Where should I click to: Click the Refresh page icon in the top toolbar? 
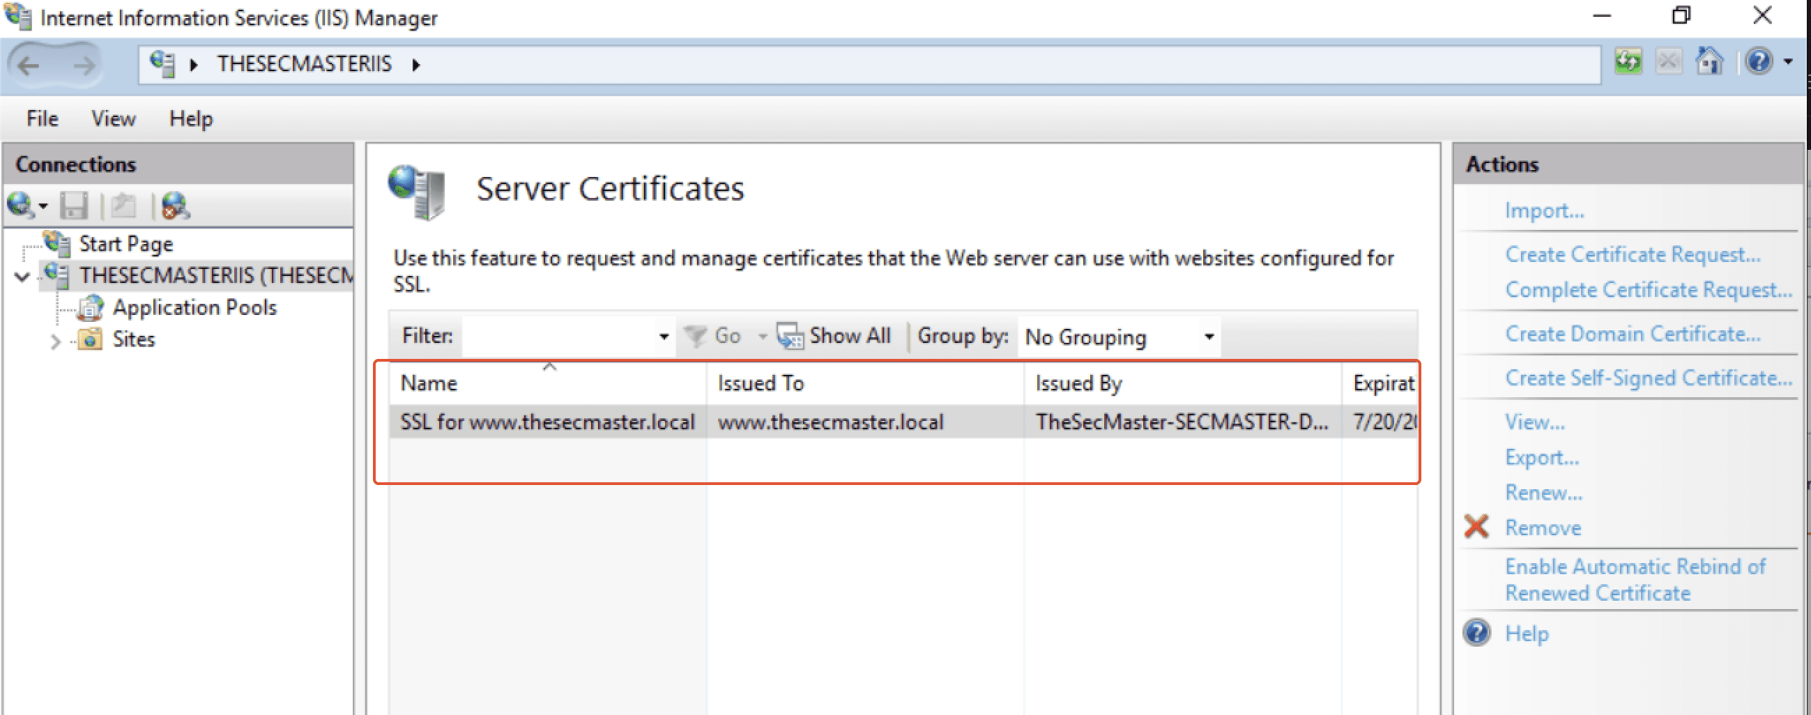[1628, 62]
